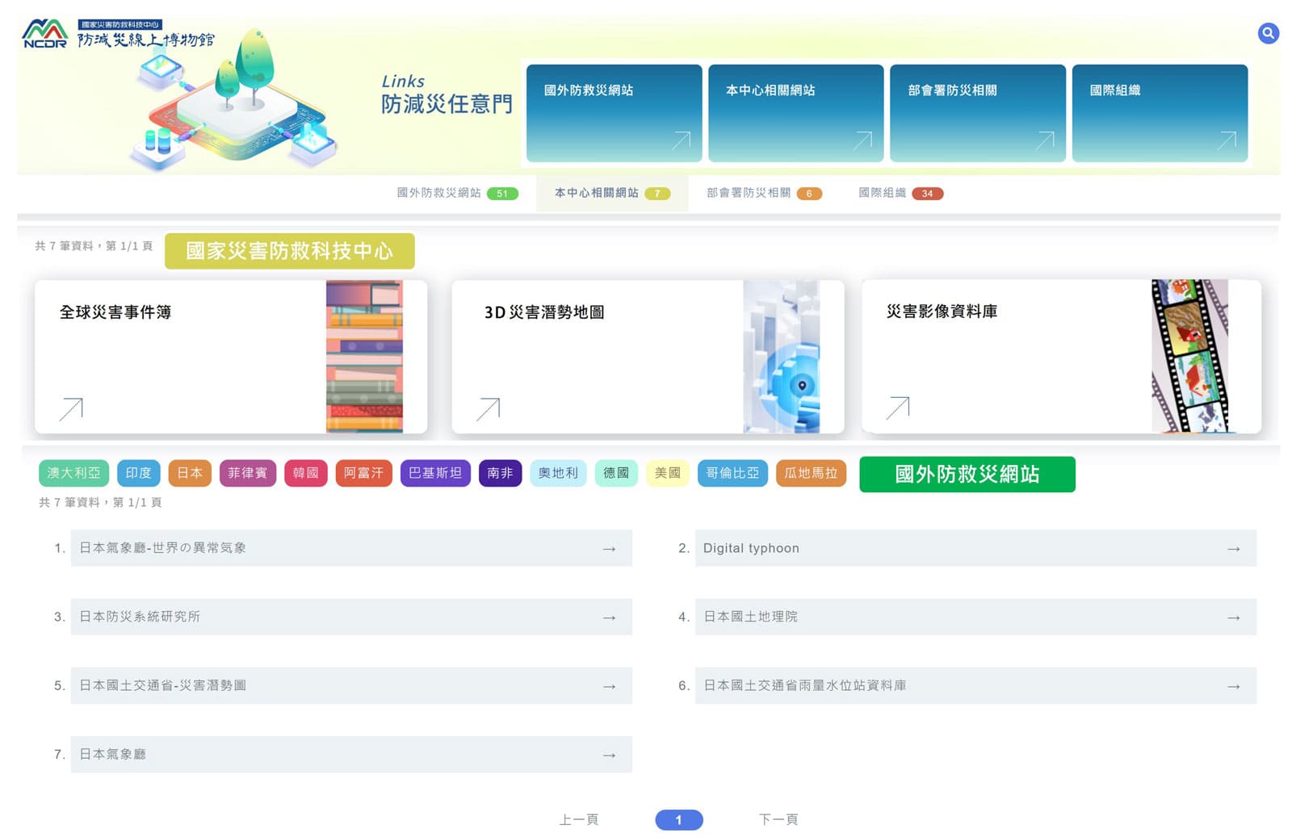Image resolution: width=1292 pixels, height=837 pixels.
Task: Click the NCDR logo
Action: tap(45, 35)
